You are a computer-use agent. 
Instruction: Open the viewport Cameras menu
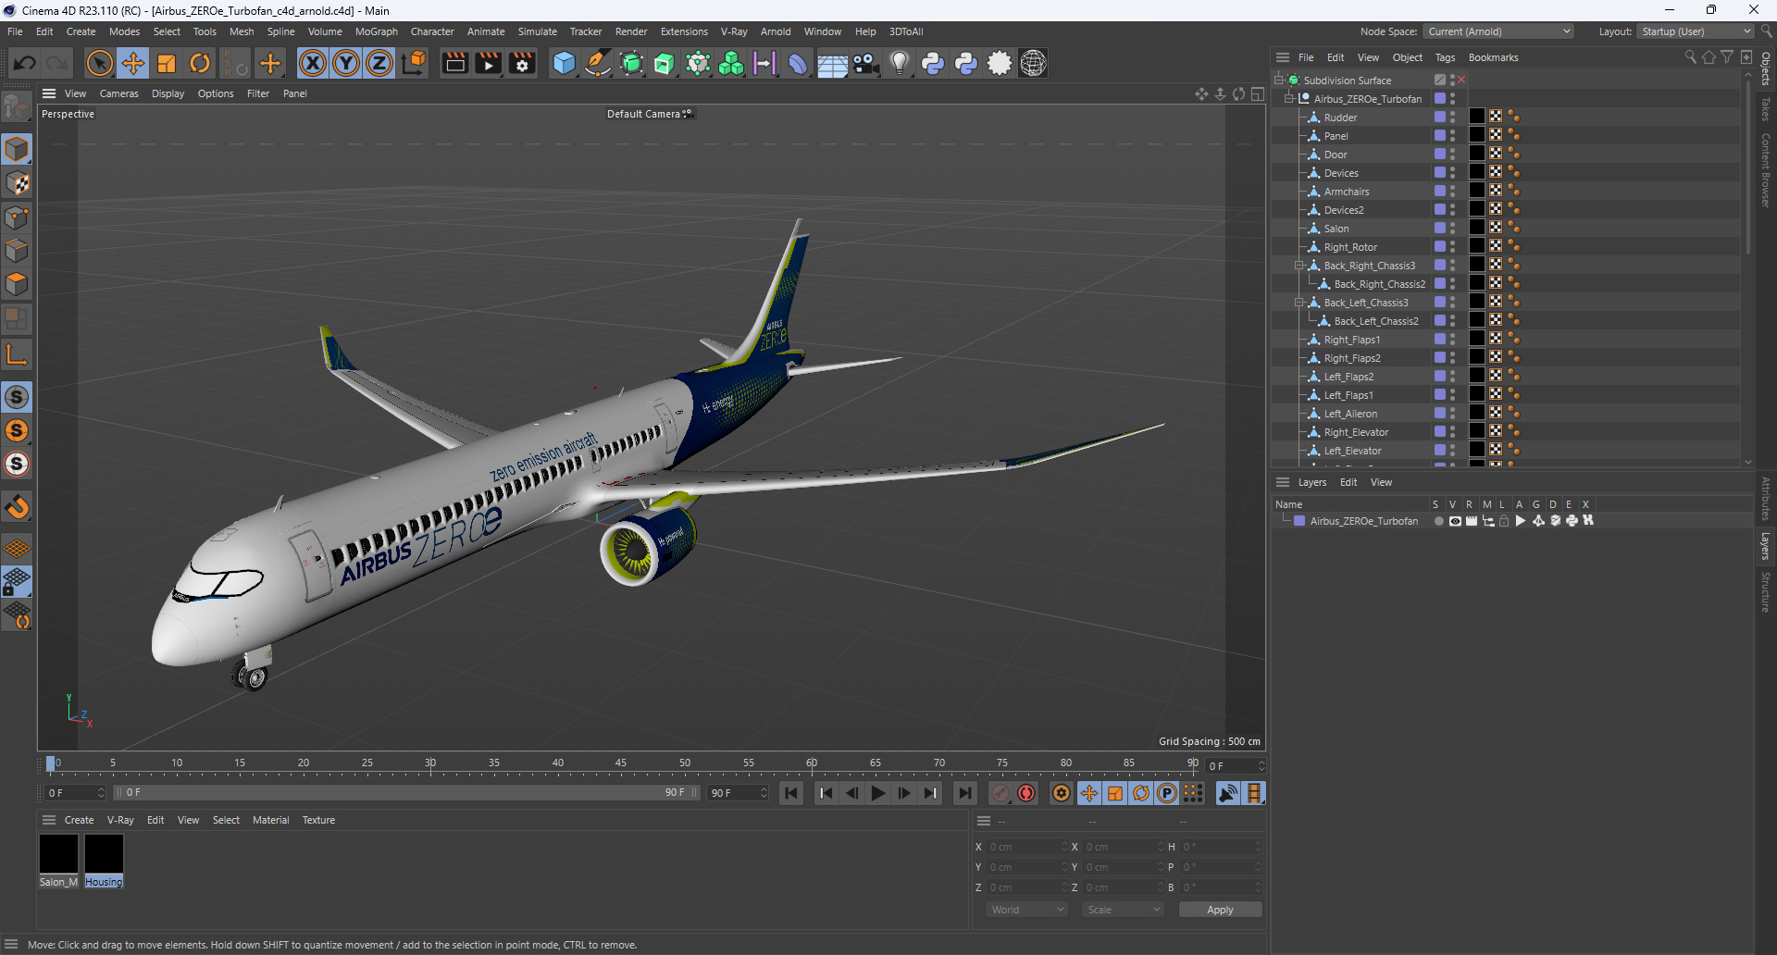[118, 93]
